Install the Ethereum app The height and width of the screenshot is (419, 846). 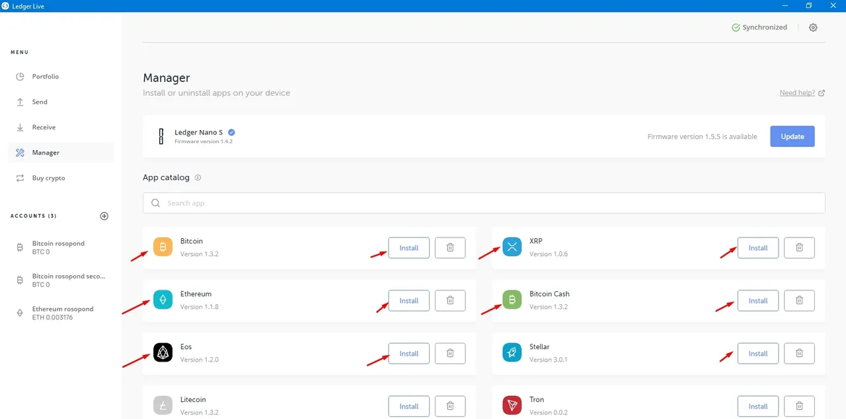pyautogui.click(x=409, y=300)
